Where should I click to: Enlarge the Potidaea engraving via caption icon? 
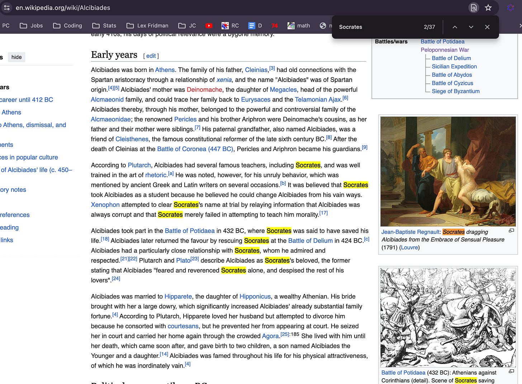point(512,371)
